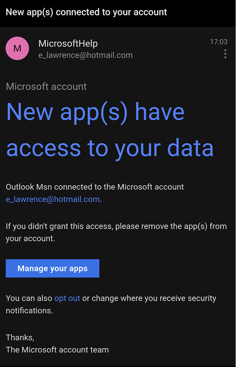This screenshot has height=367, width=236.
Task: Click the gray Microsoft account label
Action: [x=46, y=87]
